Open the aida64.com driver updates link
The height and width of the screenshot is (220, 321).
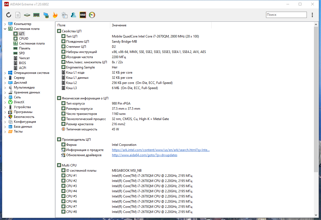144,155
